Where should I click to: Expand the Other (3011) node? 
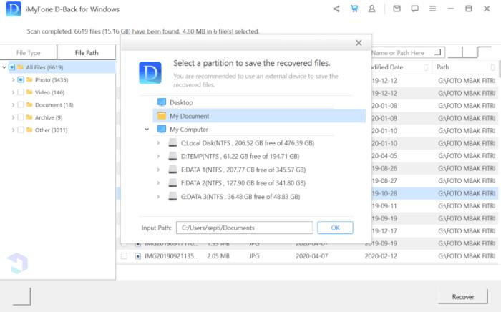tap(13, 130)
